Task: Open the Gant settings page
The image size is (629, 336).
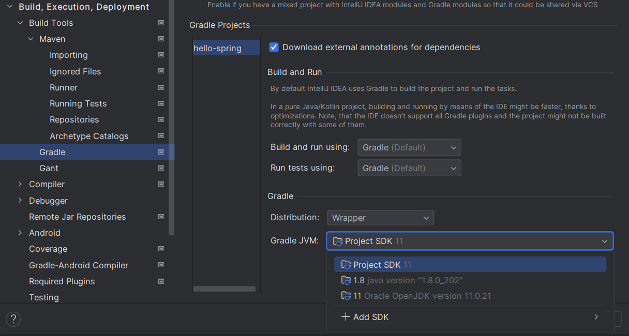Action: coord(49,168)
